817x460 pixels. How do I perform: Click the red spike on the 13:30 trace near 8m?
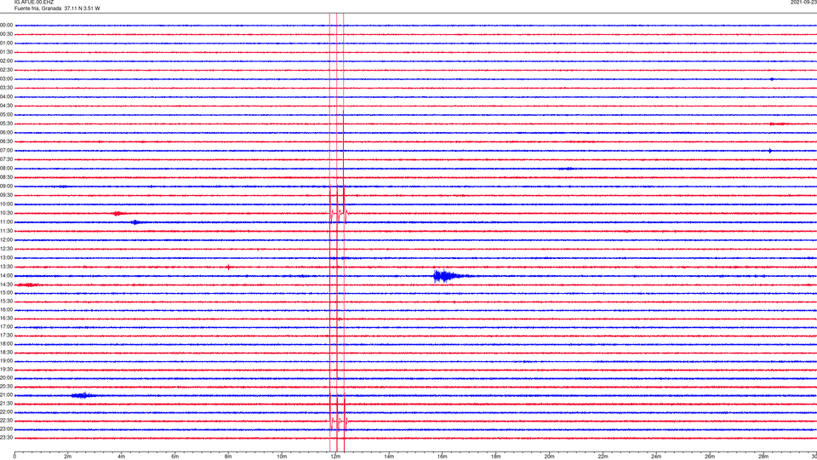(228, 267)
